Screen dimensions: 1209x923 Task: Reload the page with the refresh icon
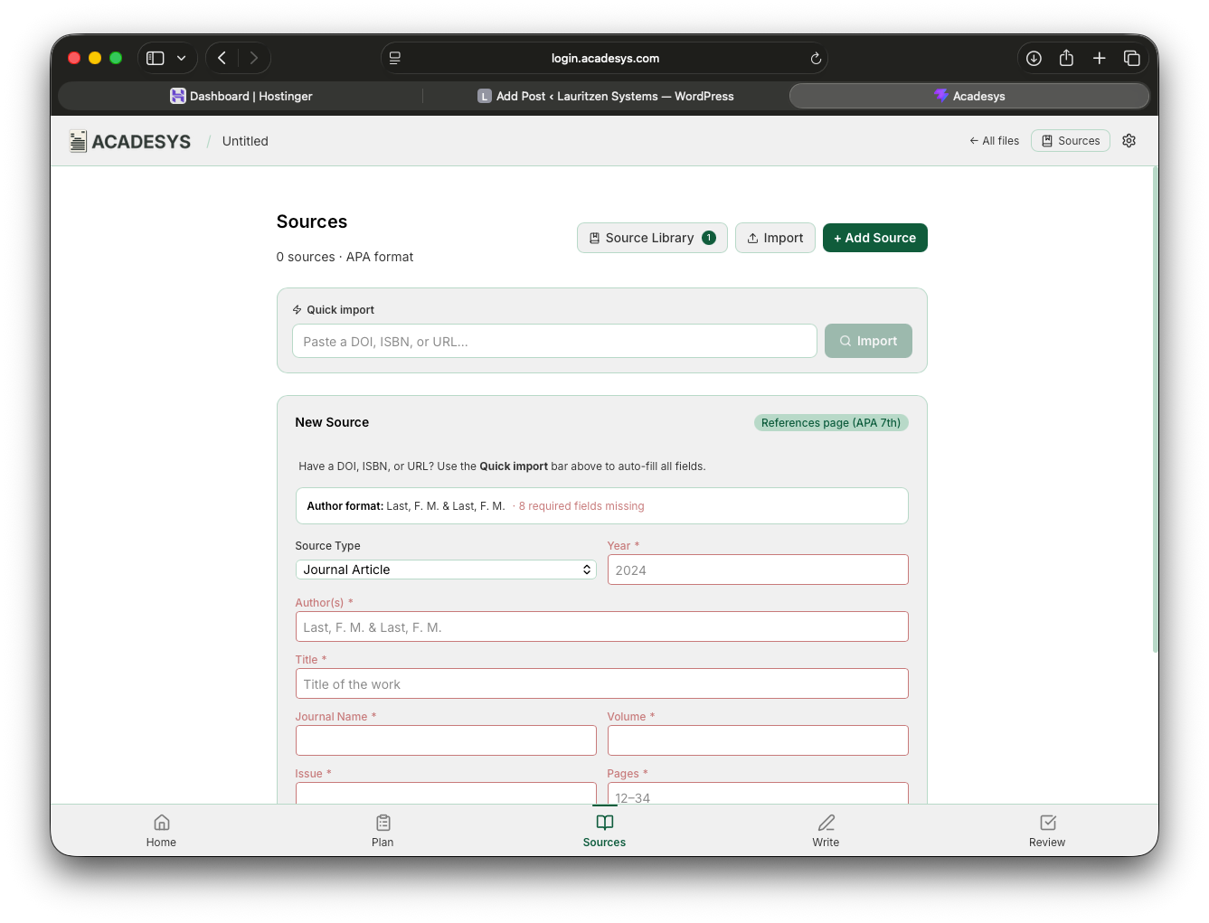tap(816, 58)
